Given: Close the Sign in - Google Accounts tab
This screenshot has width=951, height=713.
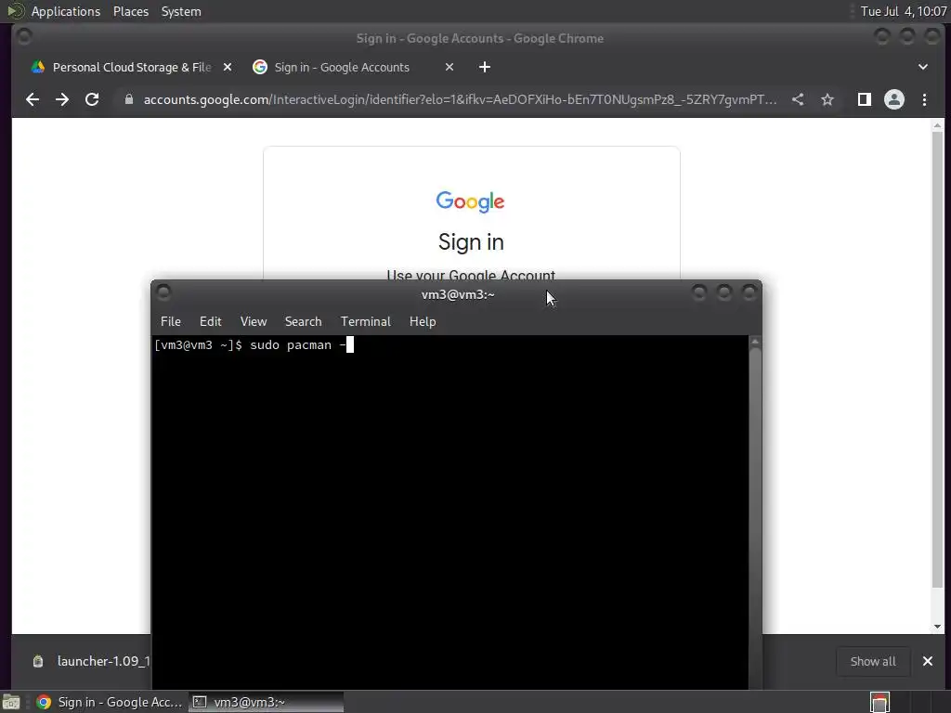Looking at the screenshot, I should (x=449, y=67).
